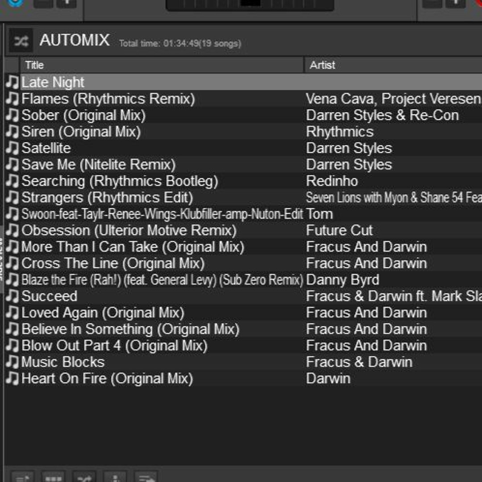Click the note icon beside Believe In Something
482x482 pixels.
12,329
